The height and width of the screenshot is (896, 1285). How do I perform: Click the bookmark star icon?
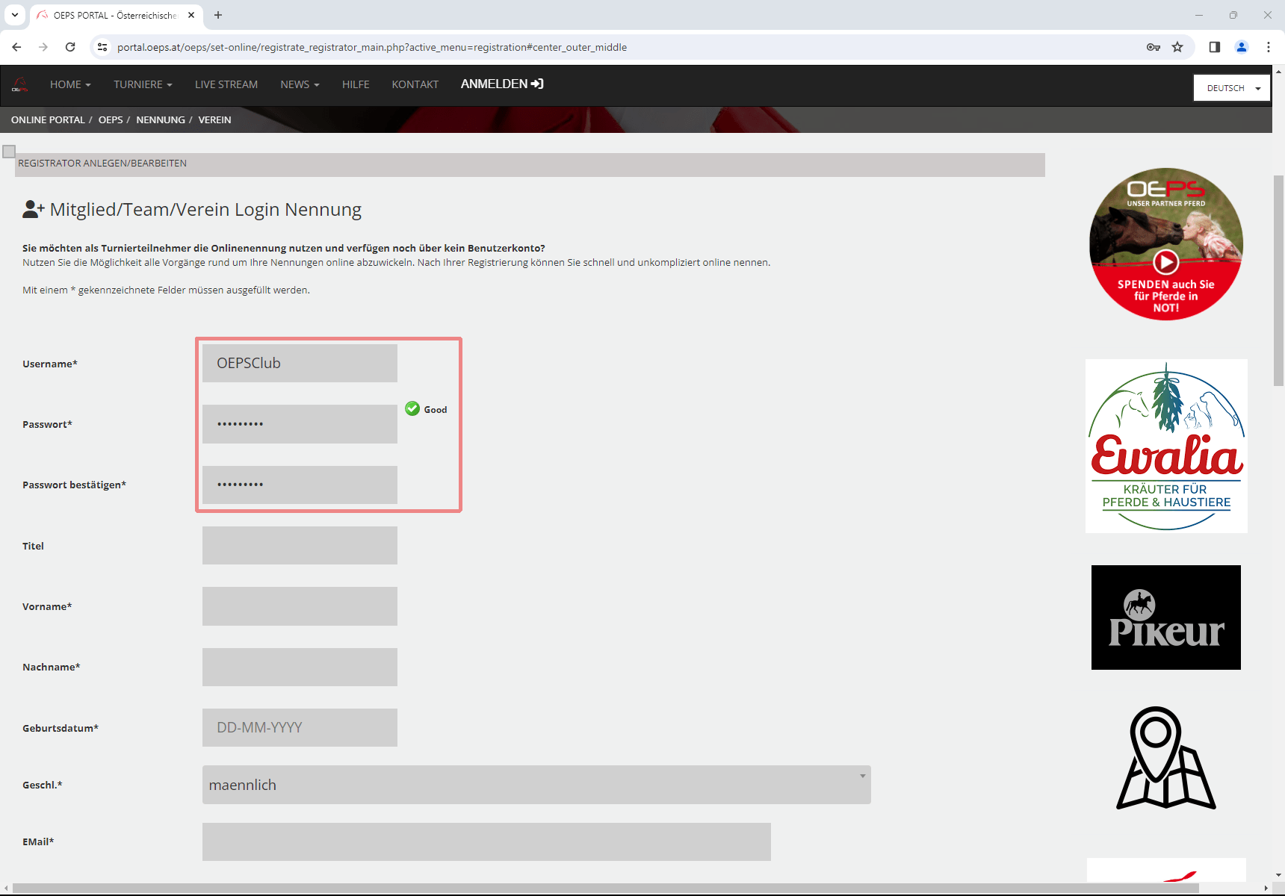[1177, 47]
